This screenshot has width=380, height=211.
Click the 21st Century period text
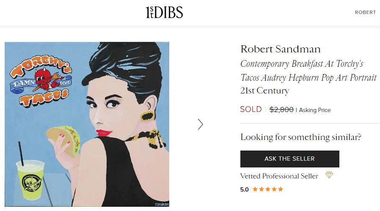[264, 90]
